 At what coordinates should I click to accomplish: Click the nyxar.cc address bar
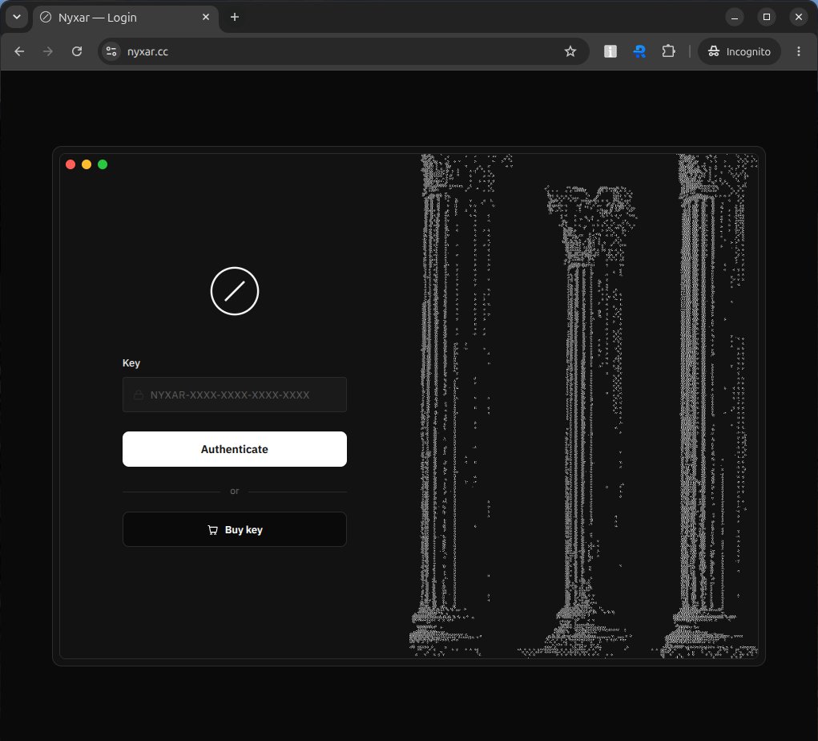343,51
